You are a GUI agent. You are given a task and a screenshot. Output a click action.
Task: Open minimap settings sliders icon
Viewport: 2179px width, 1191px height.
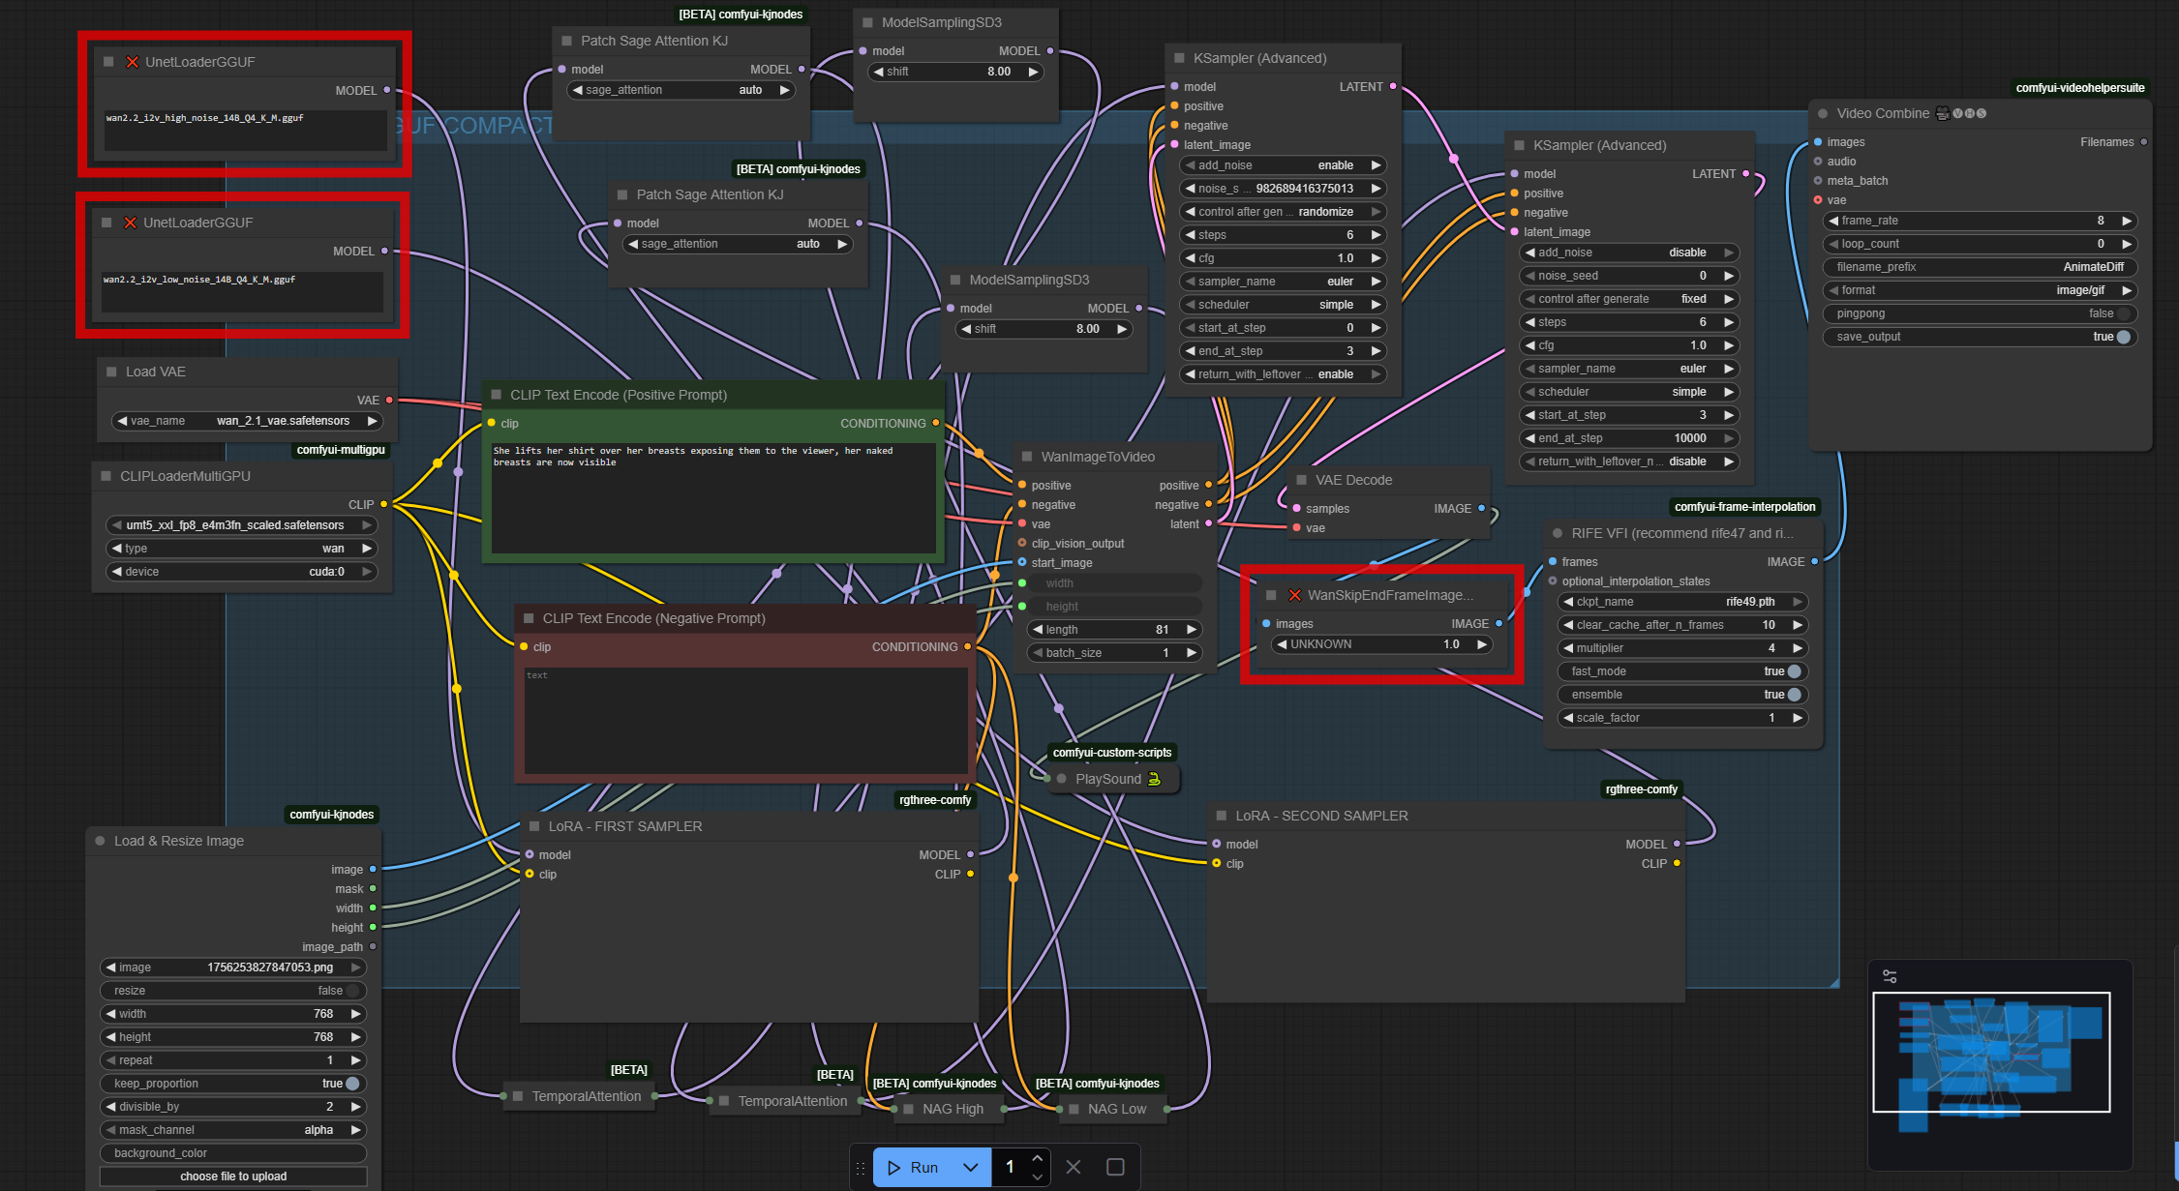coord(1890,976)
